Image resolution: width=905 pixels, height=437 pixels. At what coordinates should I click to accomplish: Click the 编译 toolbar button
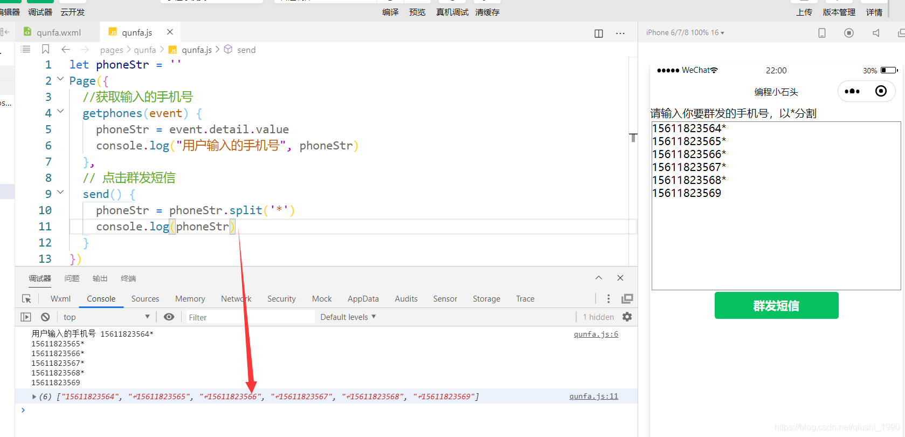pos(390,12)
